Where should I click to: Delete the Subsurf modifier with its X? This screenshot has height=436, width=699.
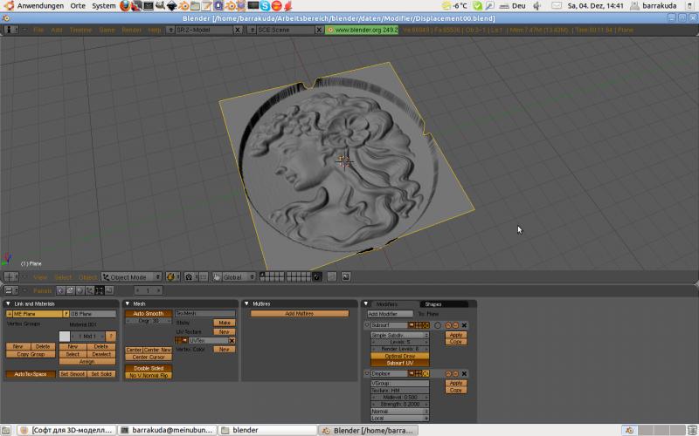[x=464, y=325]
